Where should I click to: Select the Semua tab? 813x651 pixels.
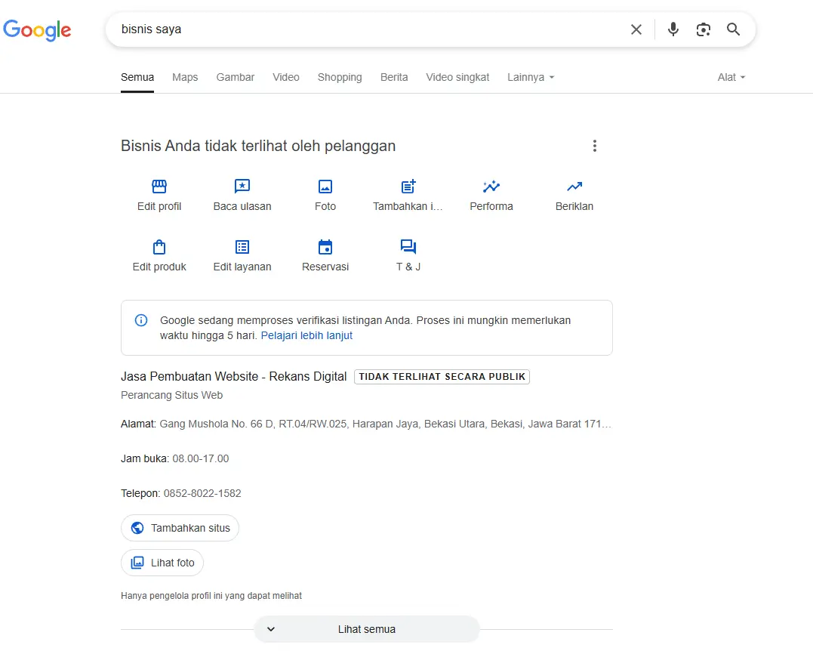click(137, 77)
